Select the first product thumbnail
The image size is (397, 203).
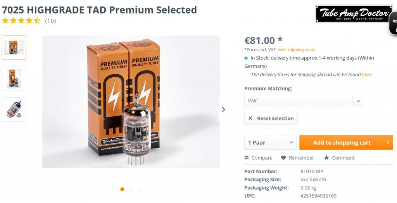coord(14,48)
